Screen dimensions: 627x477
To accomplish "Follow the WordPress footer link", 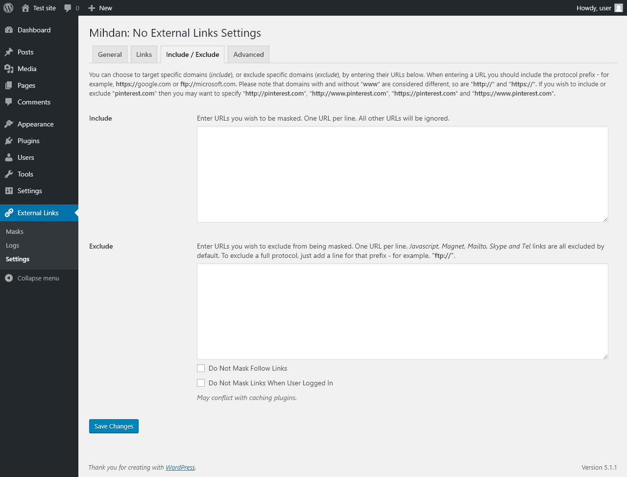I will 180,467.
